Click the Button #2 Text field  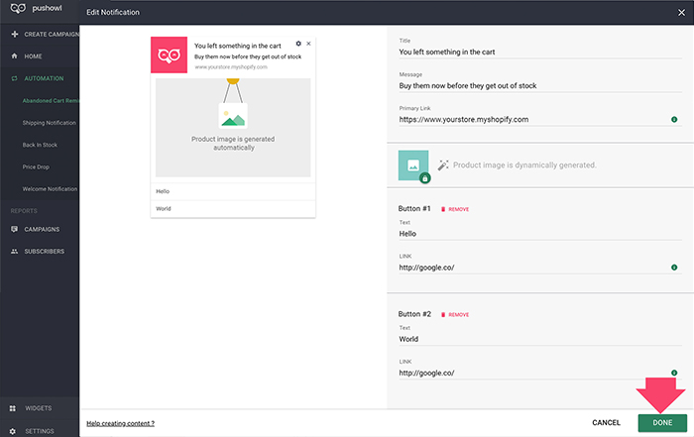[540, 339]
